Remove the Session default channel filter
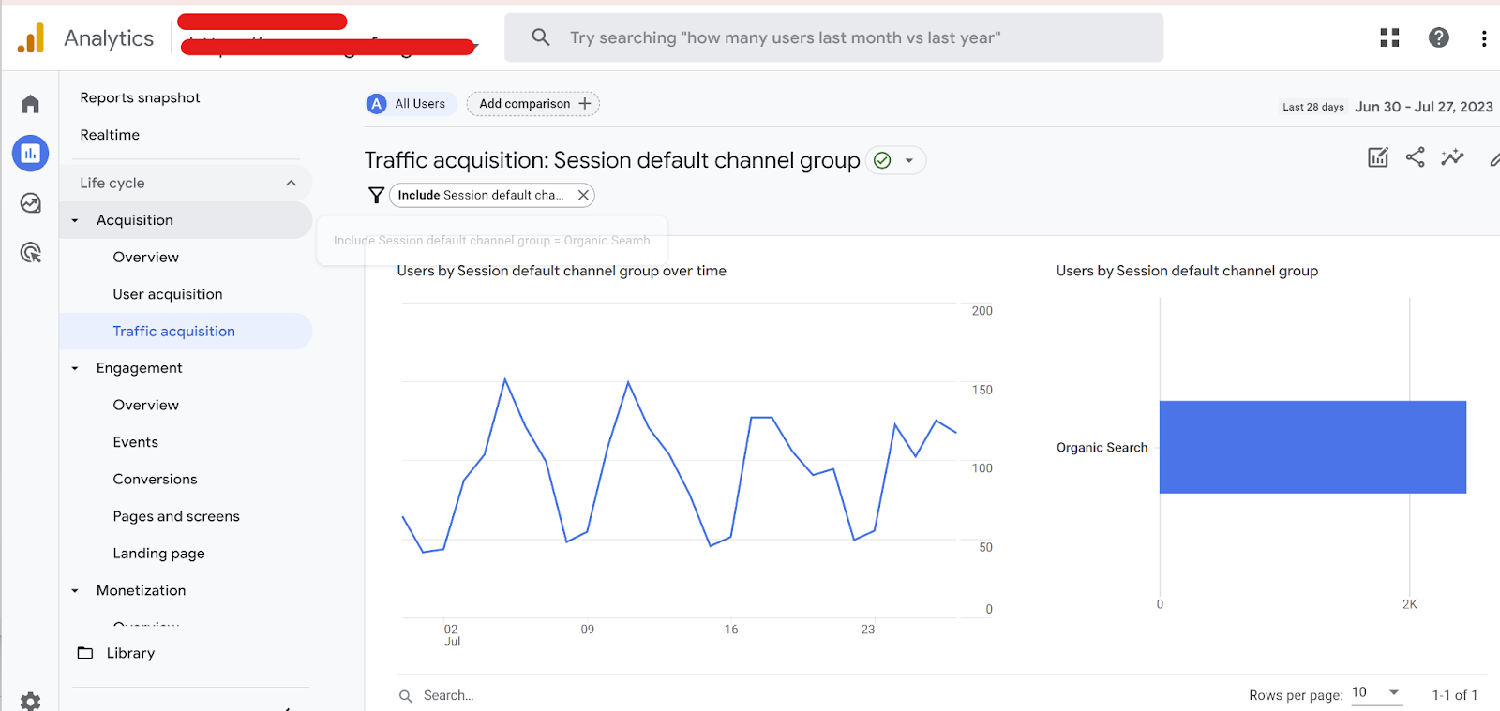 [x=583, y=195]
